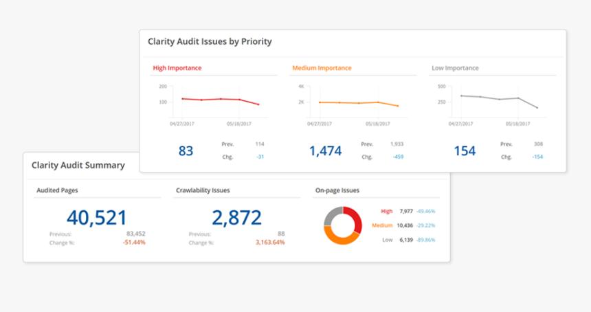Click the previous value 1,933
This screenshot has height=312, width=591.
pyautogui.click(x=397, y=144)
